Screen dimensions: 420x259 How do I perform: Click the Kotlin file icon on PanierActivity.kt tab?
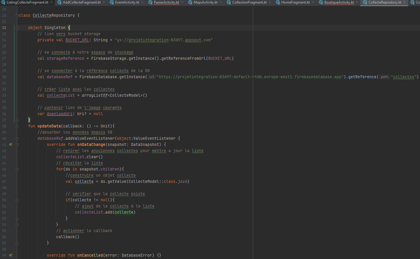(x=151, y=2)
